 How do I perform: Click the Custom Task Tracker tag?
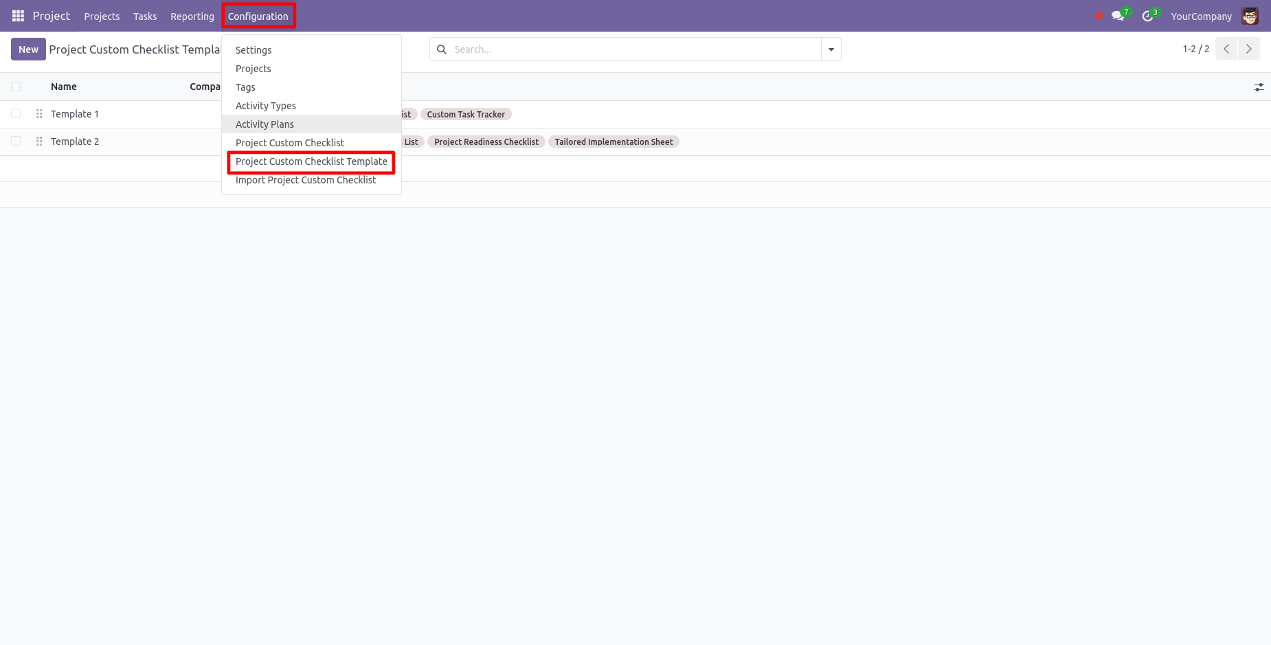pos(466,115)
